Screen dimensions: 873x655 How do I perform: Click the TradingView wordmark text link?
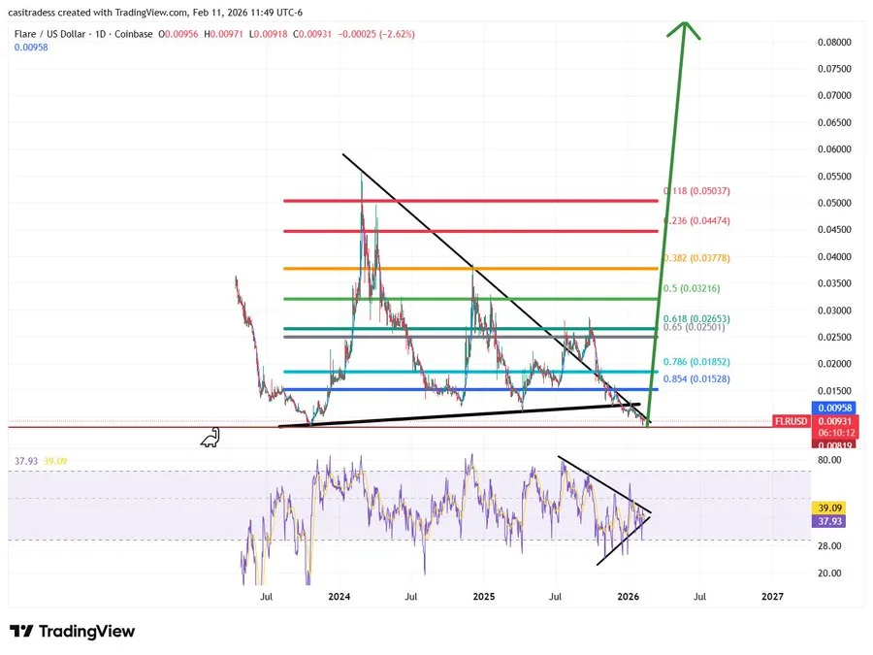(x=87, y=631)
